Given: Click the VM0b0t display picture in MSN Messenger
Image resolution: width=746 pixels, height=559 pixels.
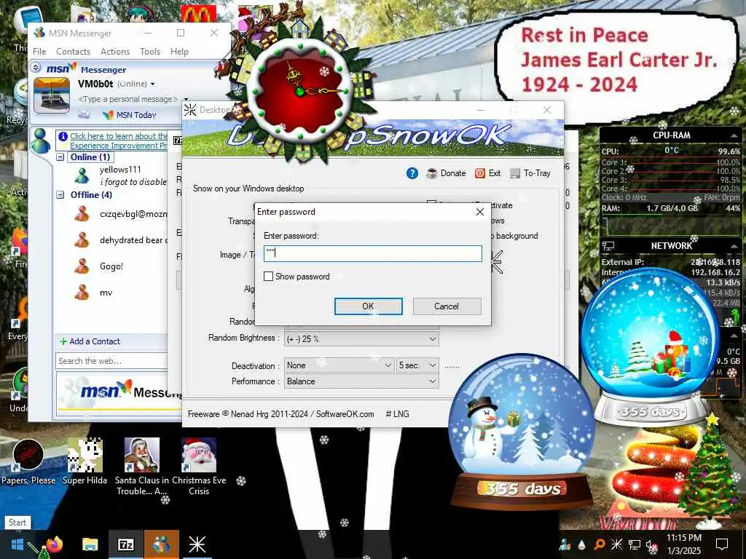Looking at the screenshot, I should tap(52, 95).
